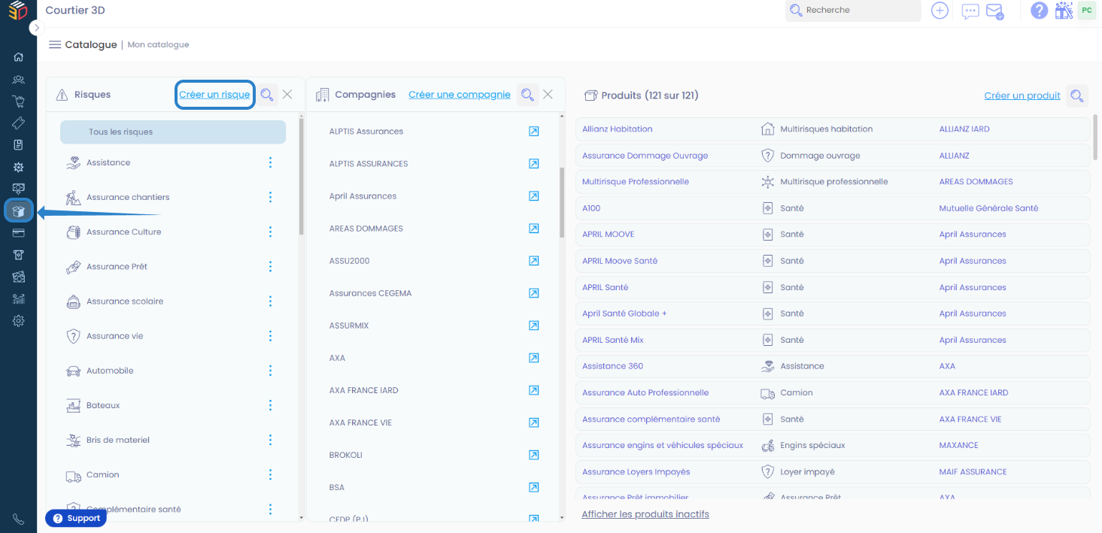
Task: Open the hamburger menu beside Catalogue
Action: (54, 44)
